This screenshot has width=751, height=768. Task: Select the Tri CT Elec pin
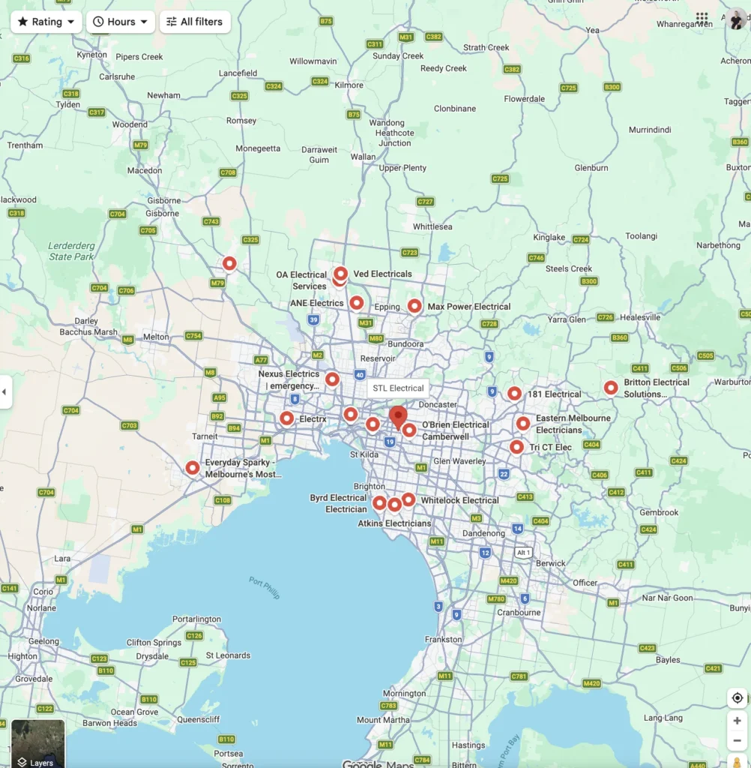516,448
